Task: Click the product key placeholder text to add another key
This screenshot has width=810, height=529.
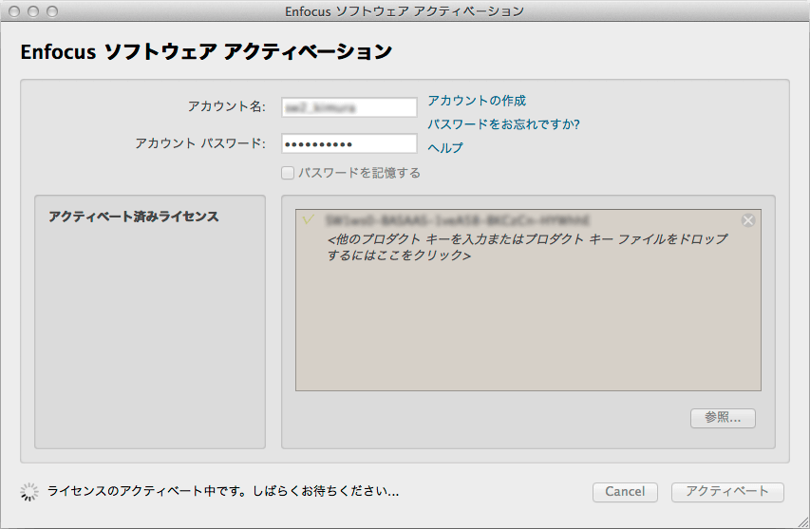Action: click(x=527, y=247)
